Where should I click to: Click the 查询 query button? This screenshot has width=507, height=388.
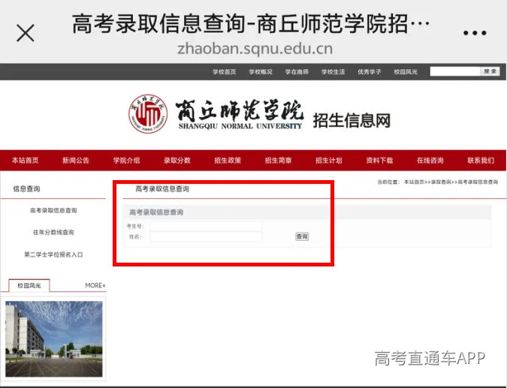(x=302, y=236)
